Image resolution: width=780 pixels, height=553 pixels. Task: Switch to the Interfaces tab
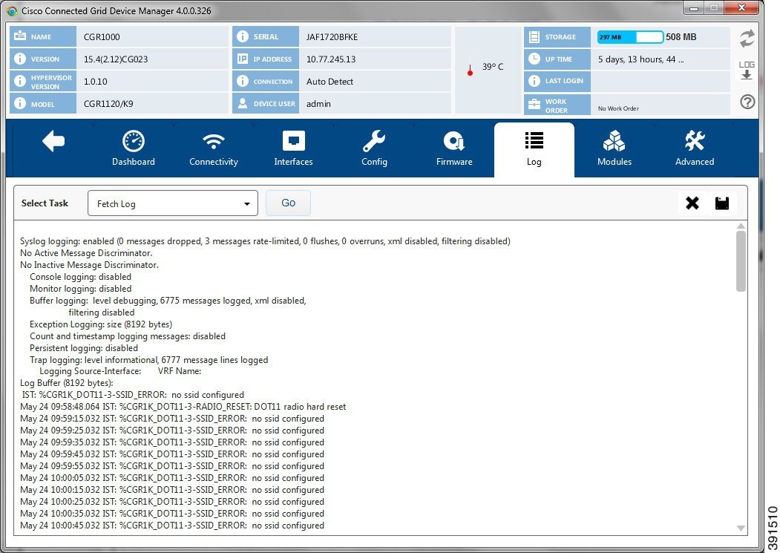tap(293, 148)
